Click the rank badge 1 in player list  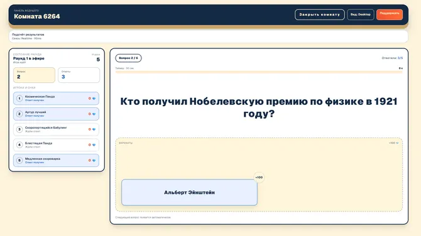pos(19,99)
